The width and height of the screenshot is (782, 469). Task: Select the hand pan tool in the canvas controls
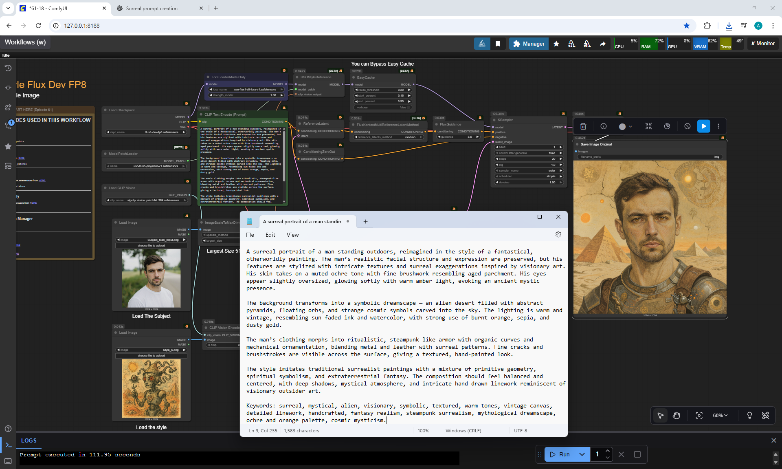(677, 415)
